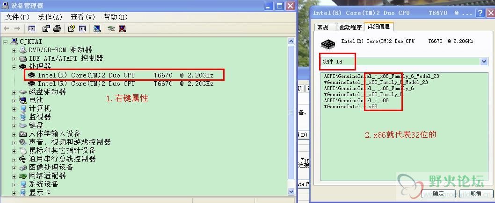This screenshot has height=203, width=495.
Task: Click the 通用串行总线控制器 USB icon
Action: coord(23,159)
